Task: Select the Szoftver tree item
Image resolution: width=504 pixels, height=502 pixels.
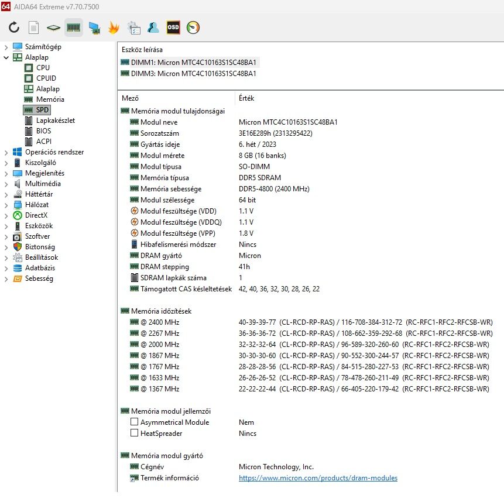Action: [37, 236]
